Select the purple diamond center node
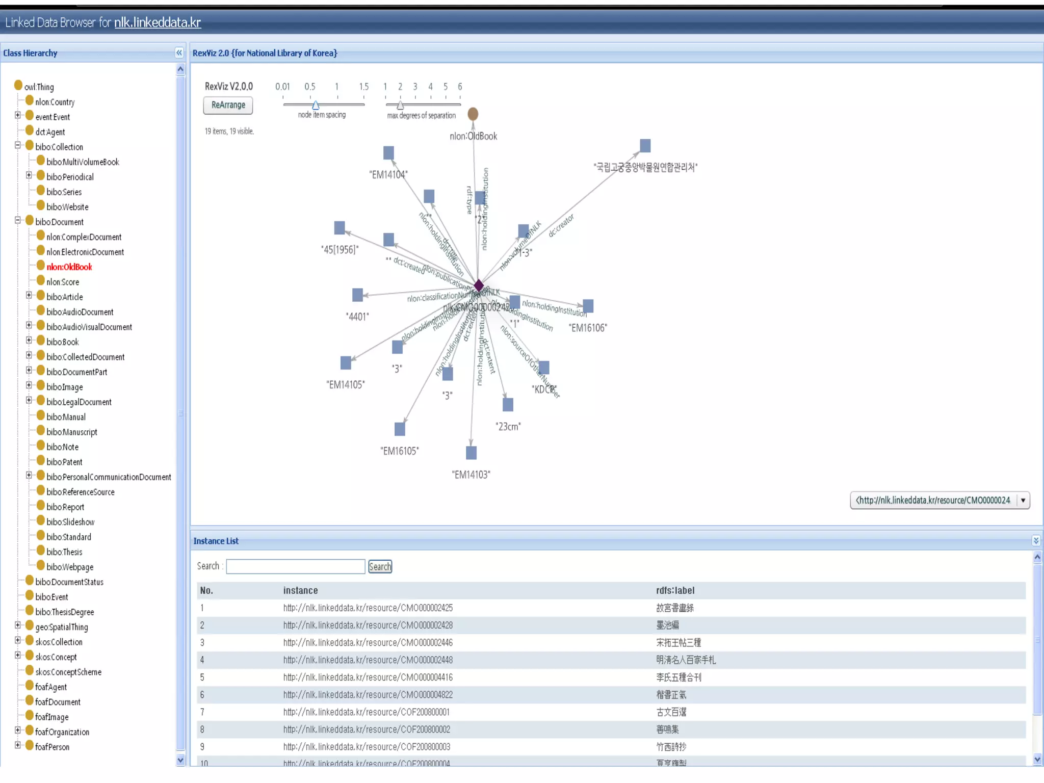Screen dimensions: 1044x783 (478, 285)
